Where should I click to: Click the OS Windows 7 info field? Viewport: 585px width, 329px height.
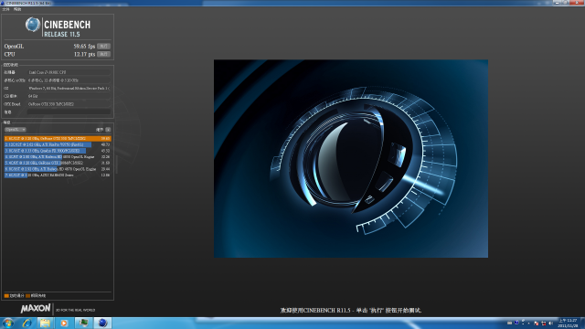click(69, 88)
